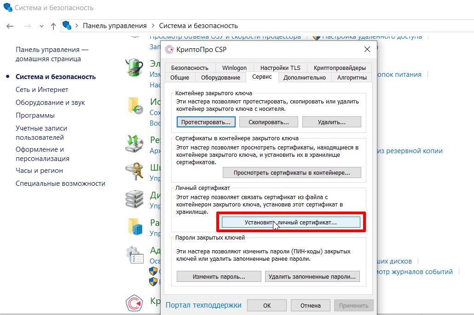474x315 pixels.
Task: Click the Storage Spaces stacked drives icon
Action: pyautogui.click(x=135, y=199)
